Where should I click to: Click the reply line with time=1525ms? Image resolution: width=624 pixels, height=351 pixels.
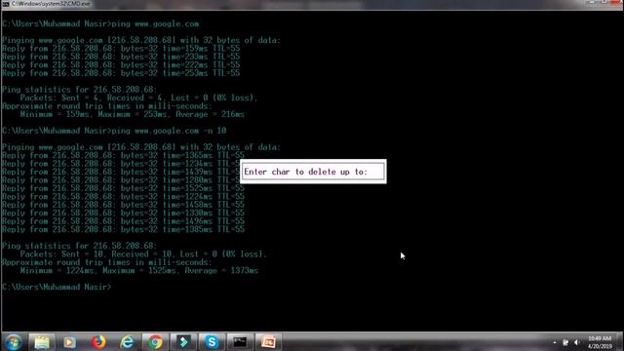[x=124, y=188]
